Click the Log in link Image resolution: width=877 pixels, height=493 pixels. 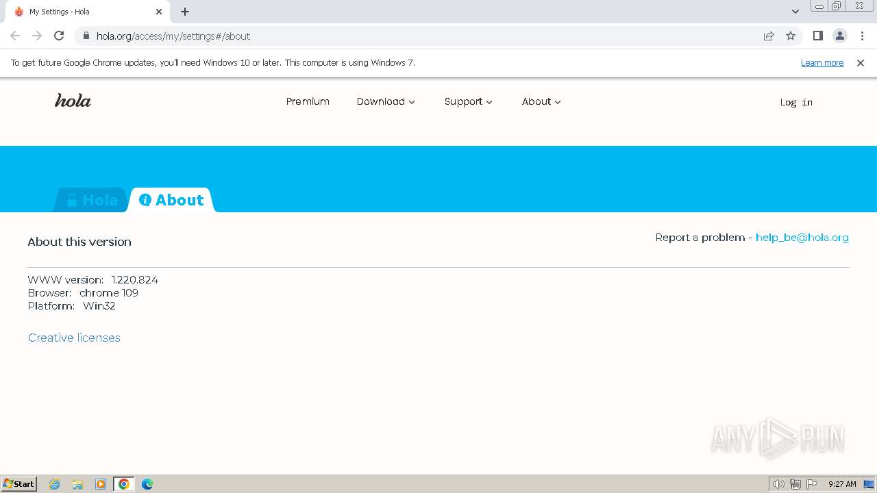coord(796,102)
